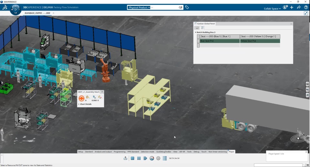This screenshot has width=310, height=167.
Task: Open the Selection mode tab
Action: click(148, 152)
